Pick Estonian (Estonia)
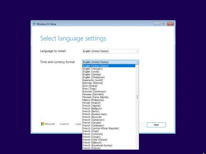Image resolution: width=206 pixels, height=154 pixels. coord(109,83)
